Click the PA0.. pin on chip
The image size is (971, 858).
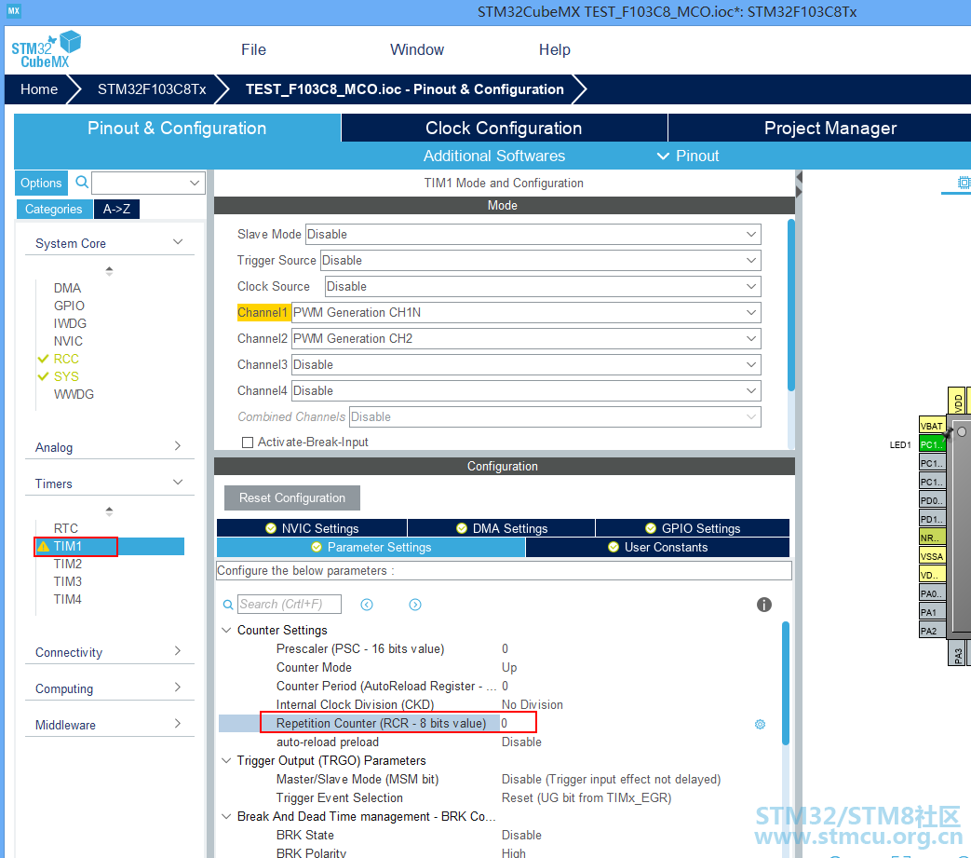[932, 592]
